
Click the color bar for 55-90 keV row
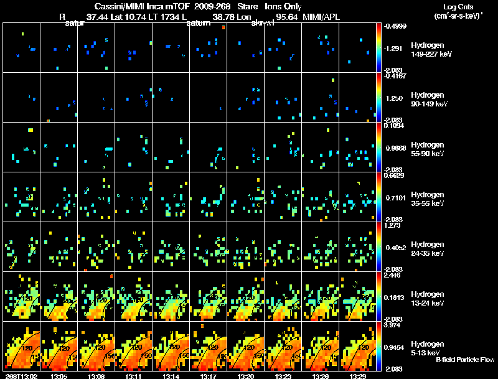(x=378, y=147)
